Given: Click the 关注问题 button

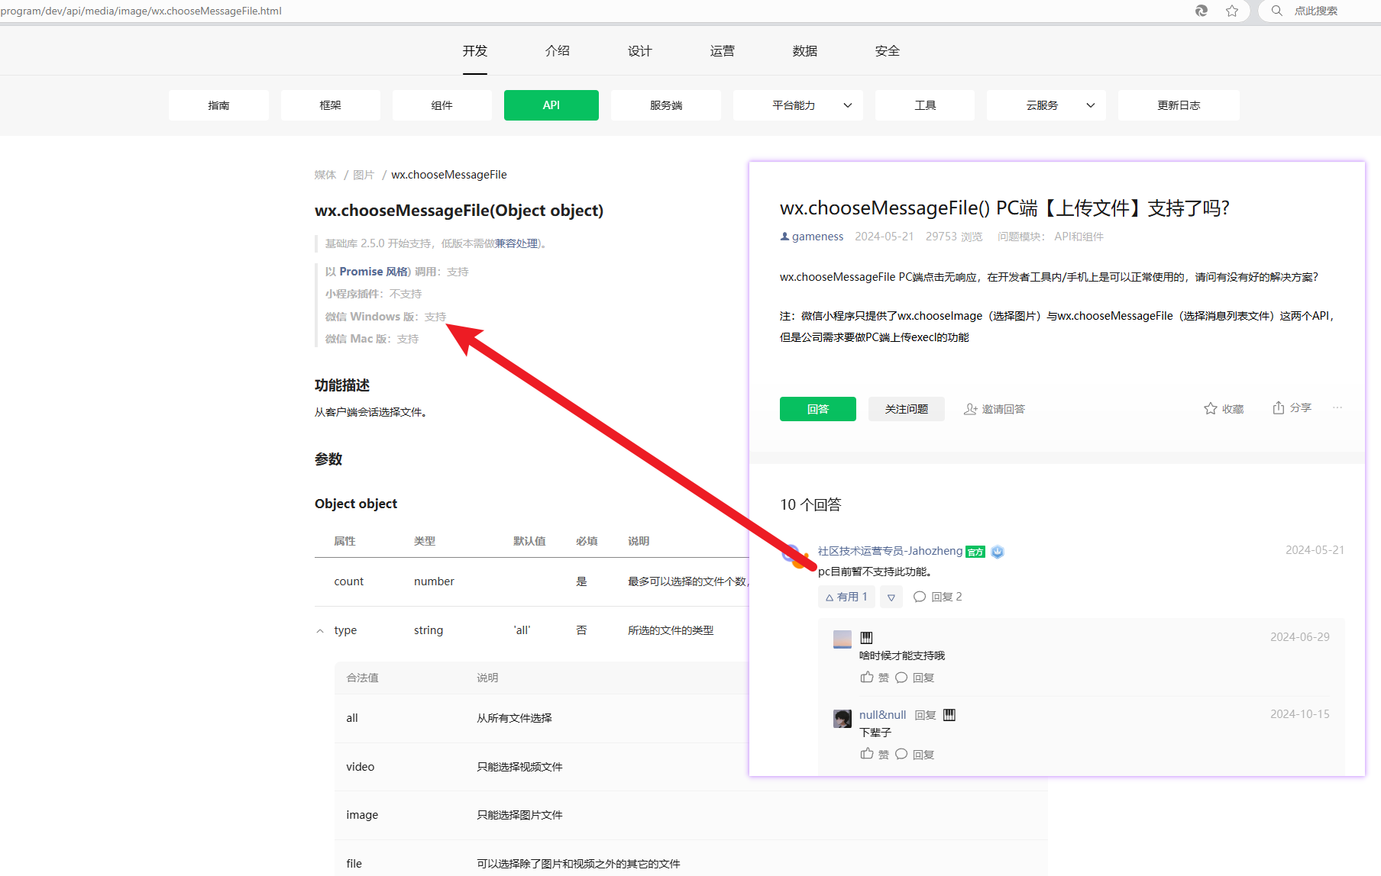Looking at the screenshot, I should coord(907,409).
